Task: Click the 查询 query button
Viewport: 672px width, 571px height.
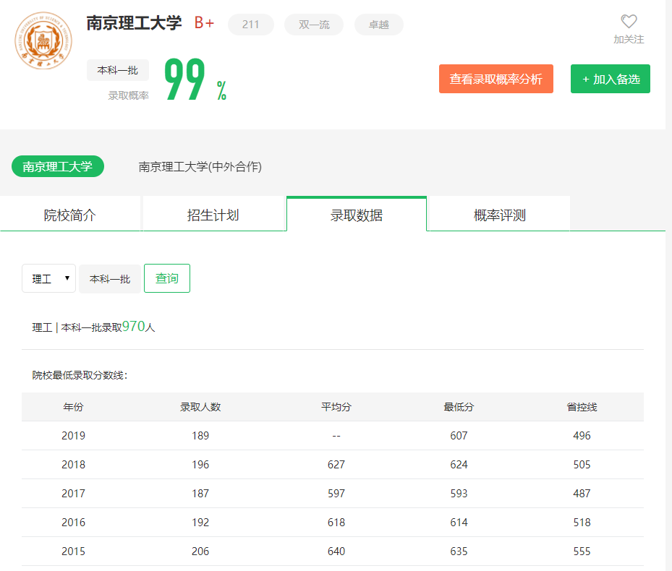Action: pos(166,278)
